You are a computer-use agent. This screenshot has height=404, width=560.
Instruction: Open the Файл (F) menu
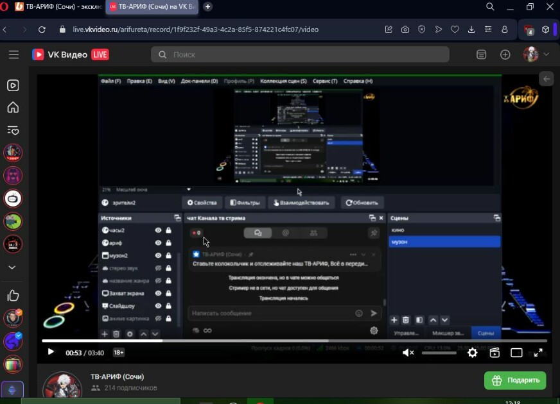point(110,81)
